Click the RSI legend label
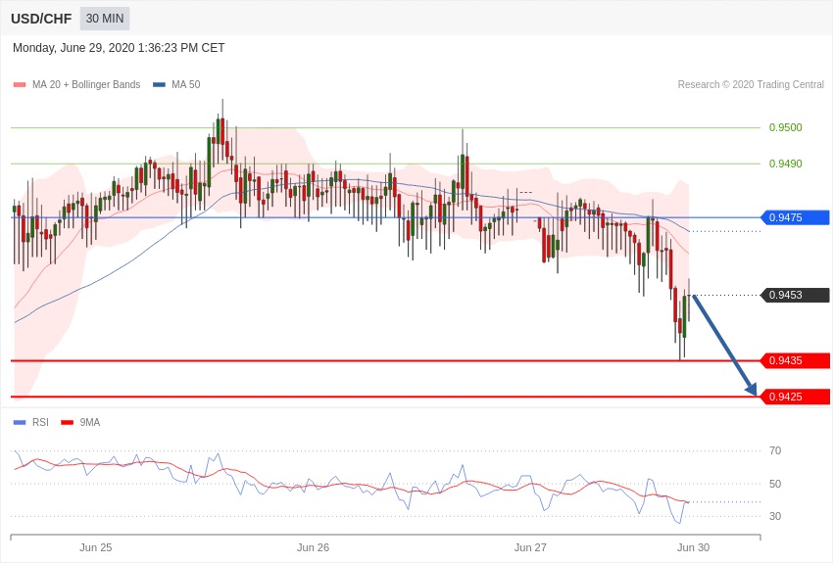 (40, 422)
